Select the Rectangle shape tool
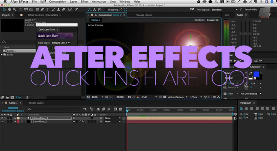277x151 pixels. coord(37,9)
